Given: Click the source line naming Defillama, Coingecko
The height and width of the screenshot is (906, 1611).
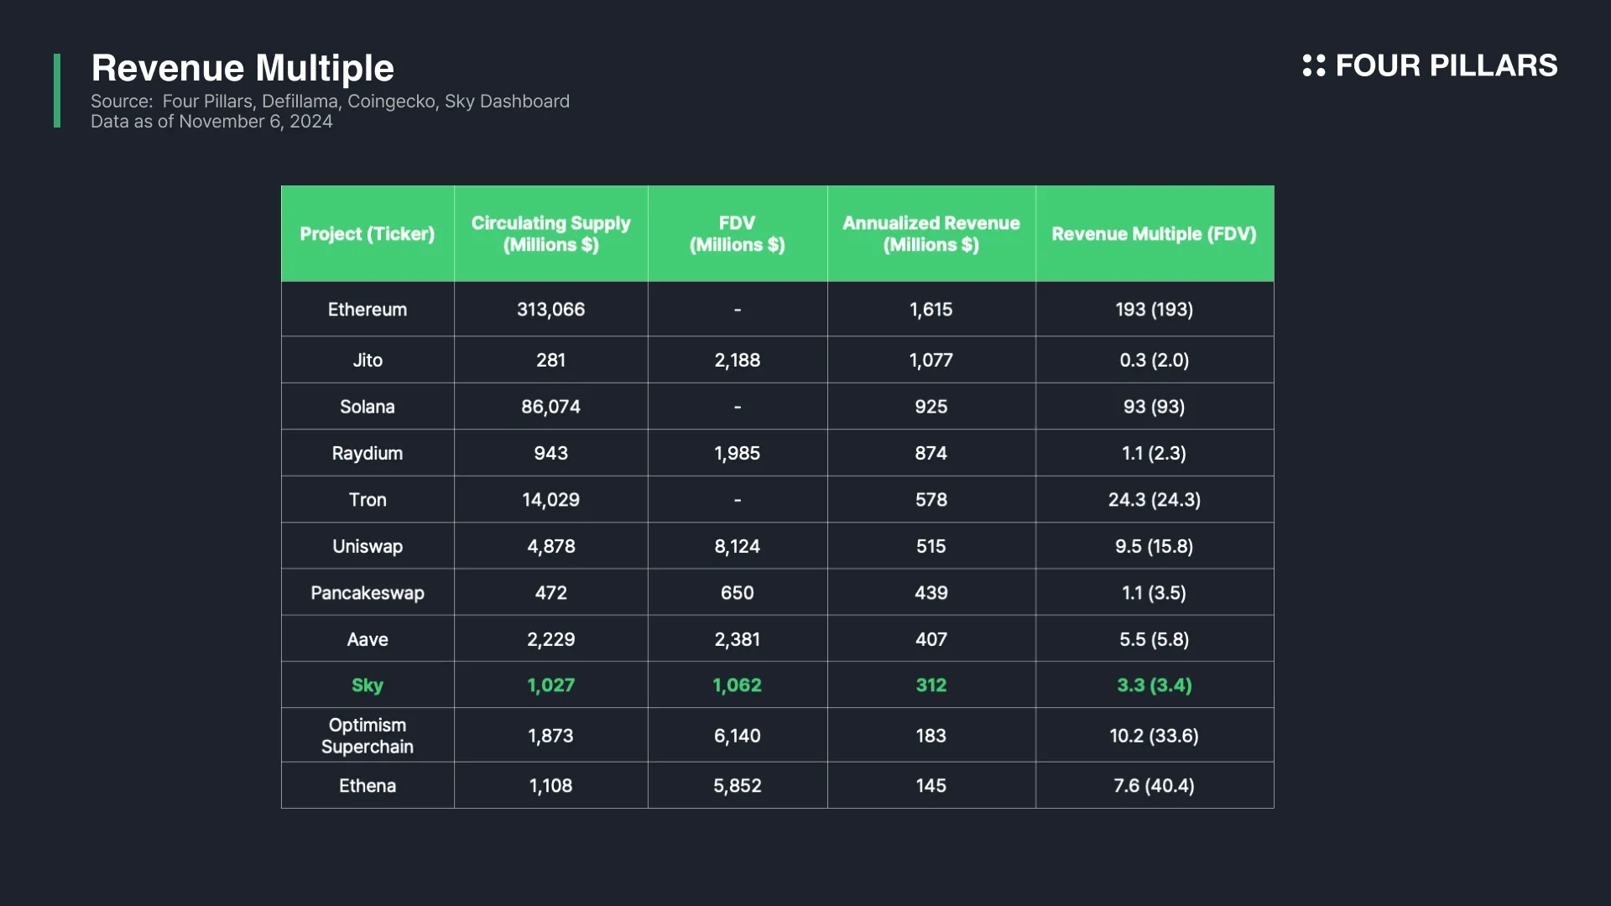Looking at the screenshot, I should pyautogui.click(x=330, y=102).
